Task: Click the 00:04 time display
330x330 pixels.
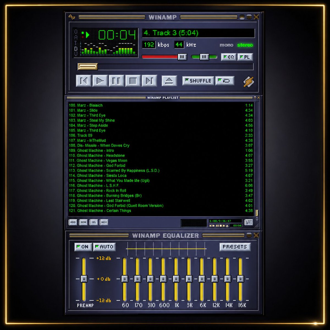Action: click(117, 35)
